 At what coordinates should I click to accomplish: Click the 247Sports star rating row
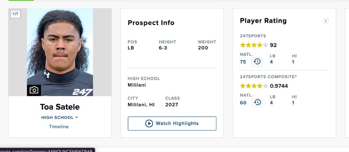pos(254,45)
